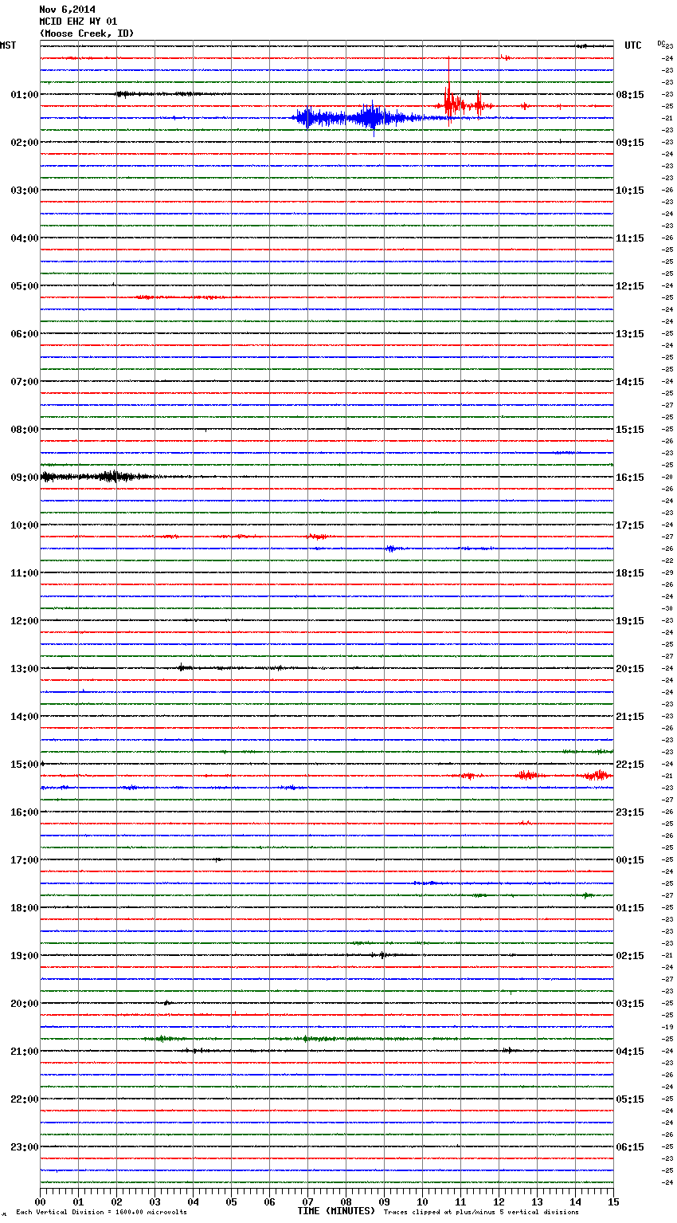Click the "03:15" UTC time label
Viewport: 677px width, 1223px height.
pyautogui.click(x=630, y=1003)
